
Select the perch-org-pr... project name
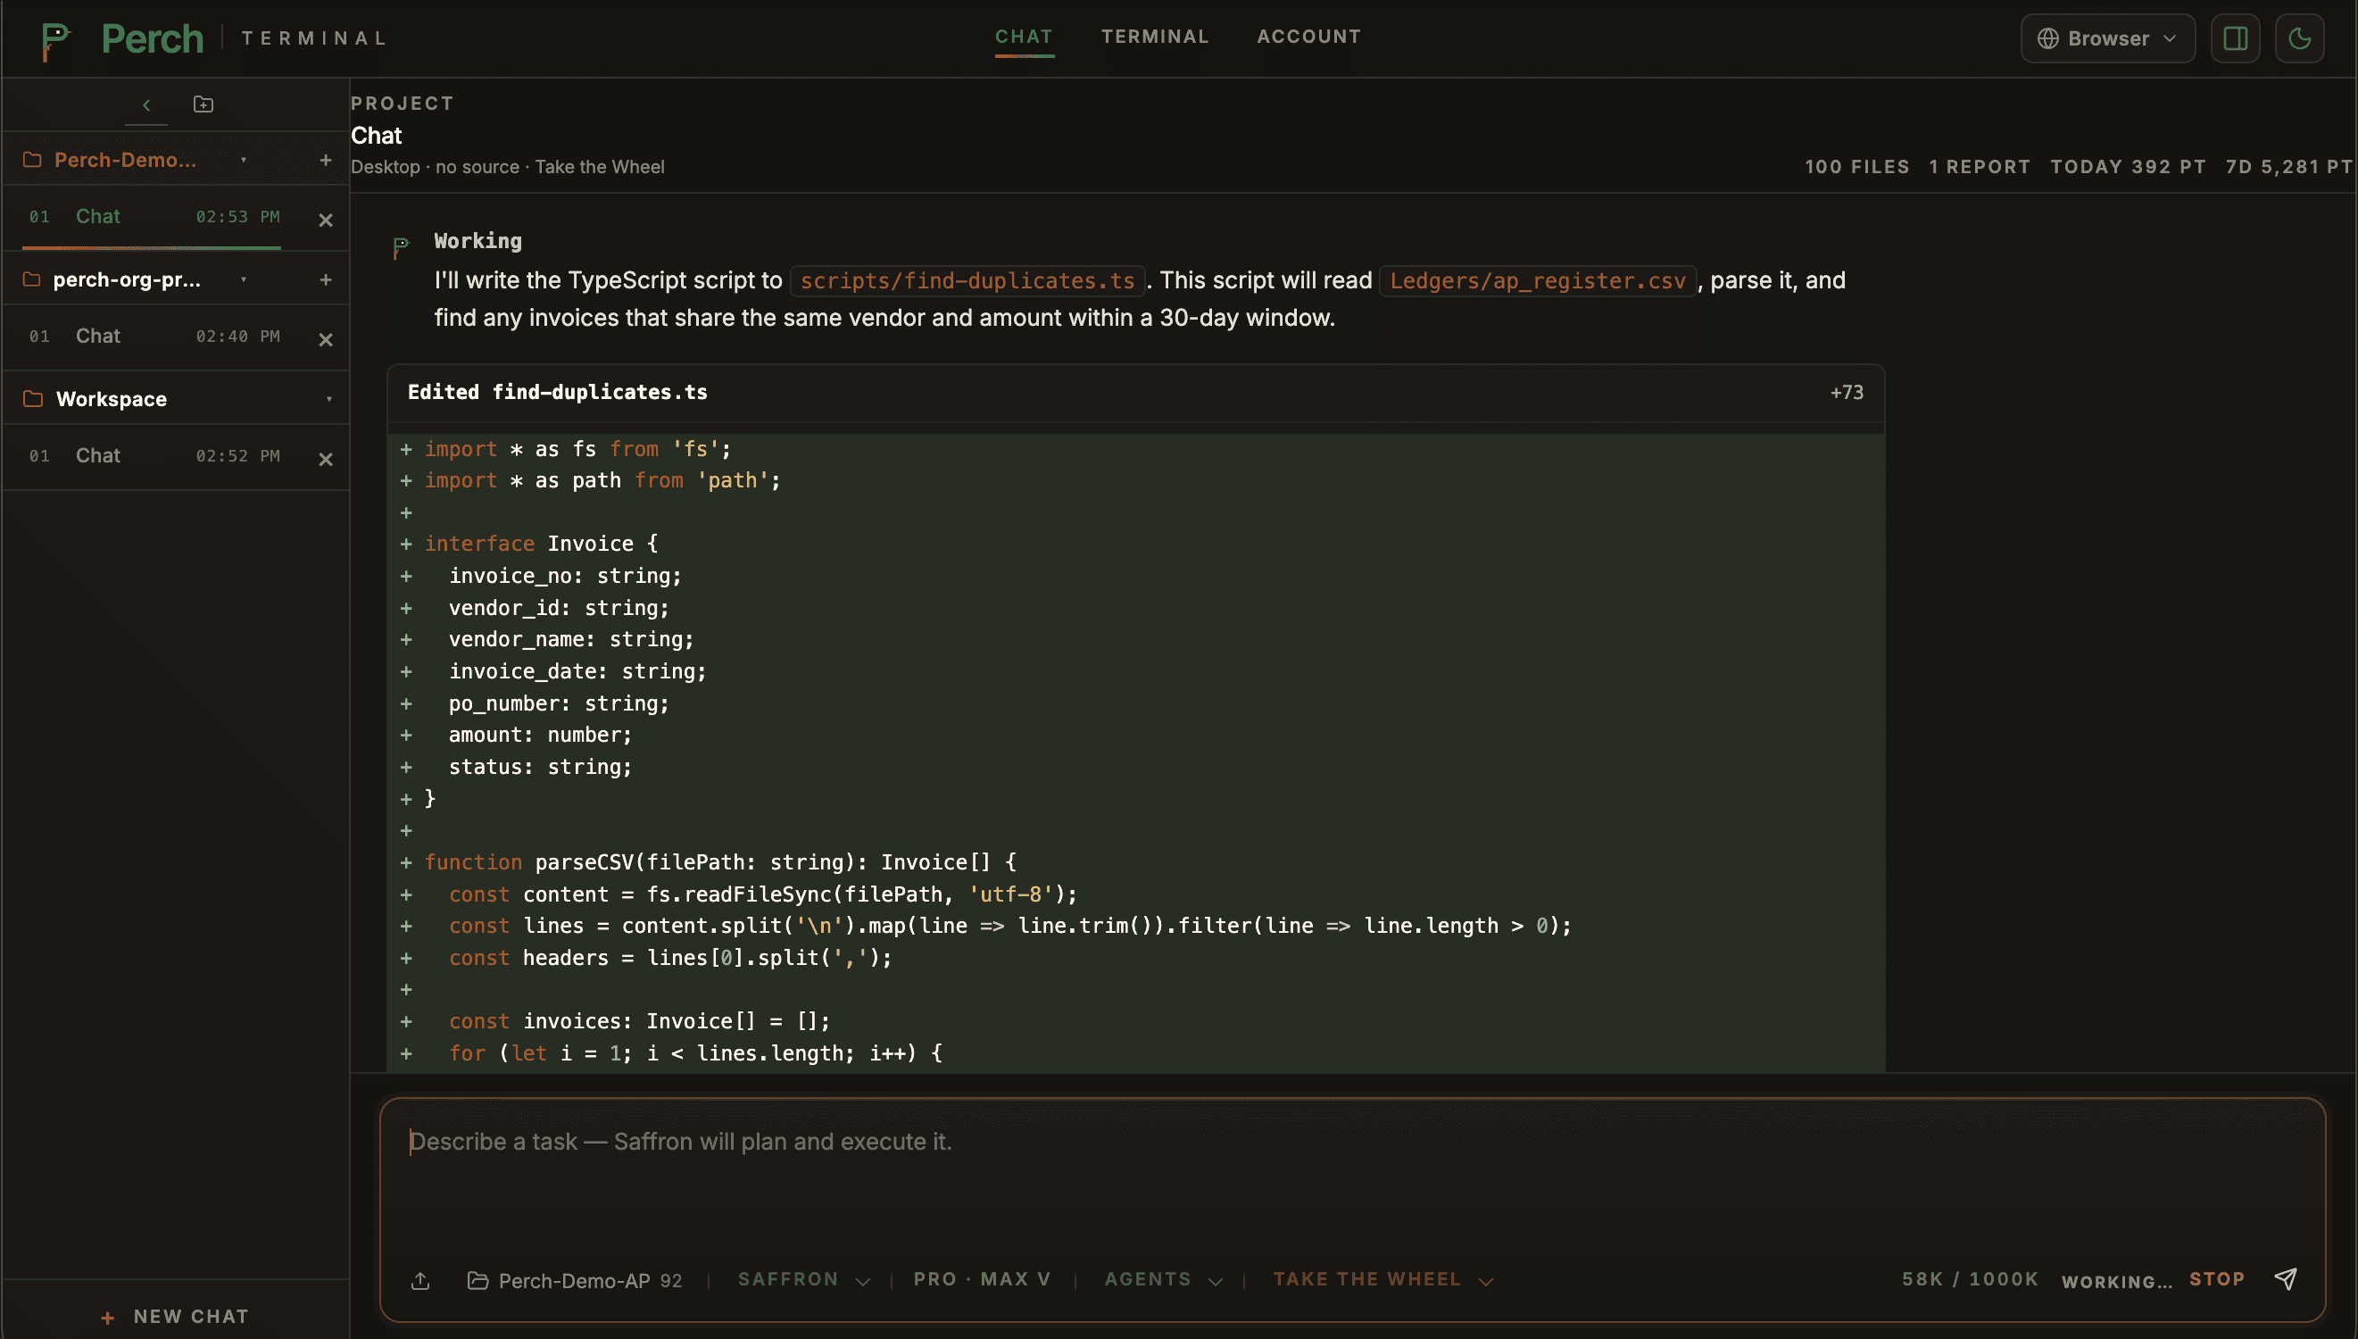pos(127,279)
